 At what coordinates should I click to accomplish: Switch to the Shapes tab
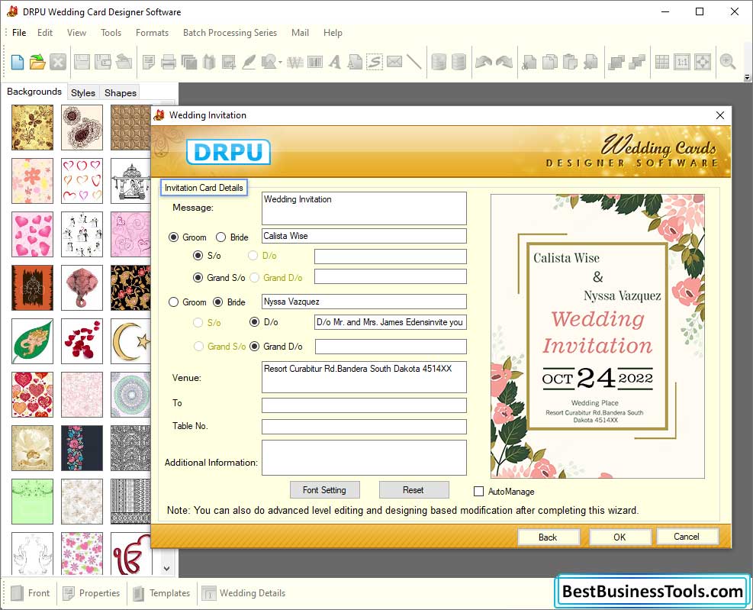tap(121, 93)
